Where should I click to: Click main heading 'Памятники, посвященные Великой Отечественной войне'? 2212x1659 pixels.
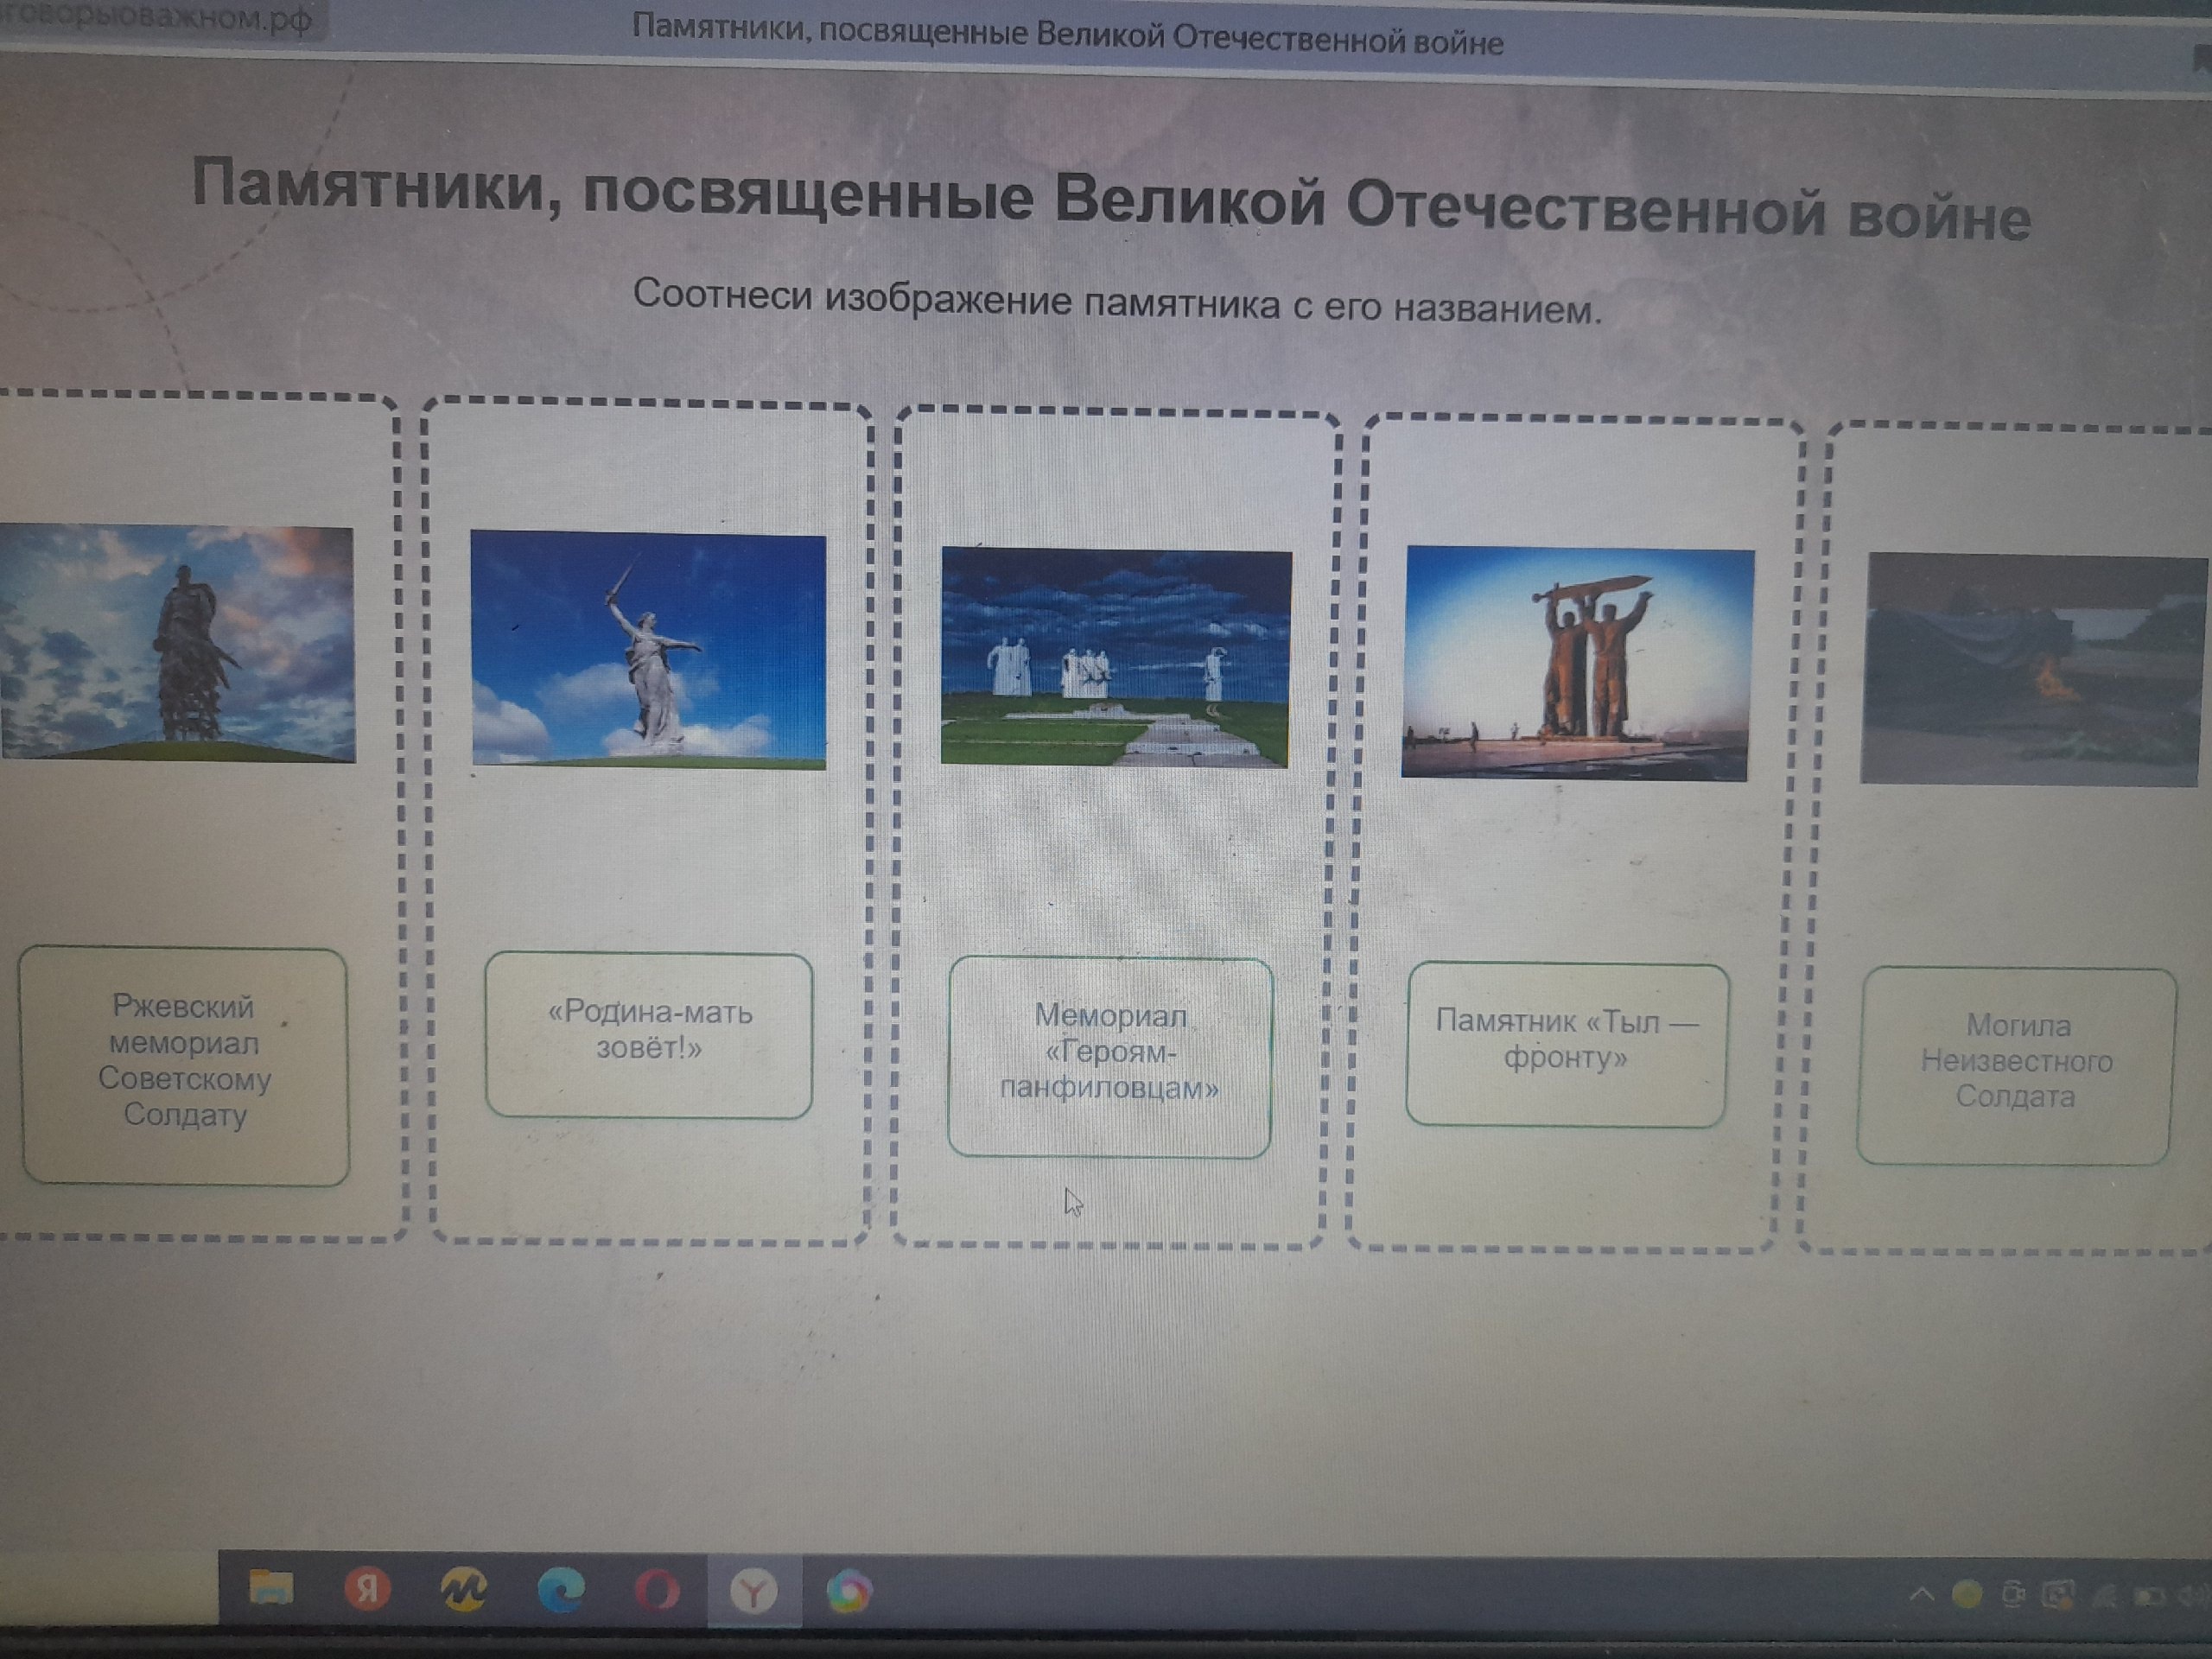tap(1111, 199)
